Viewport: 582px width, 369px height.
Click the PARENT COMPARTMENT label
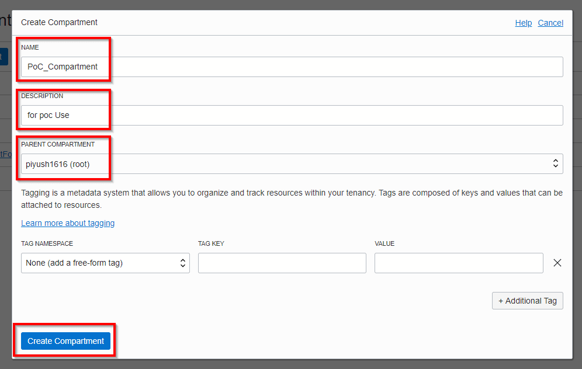58,144
